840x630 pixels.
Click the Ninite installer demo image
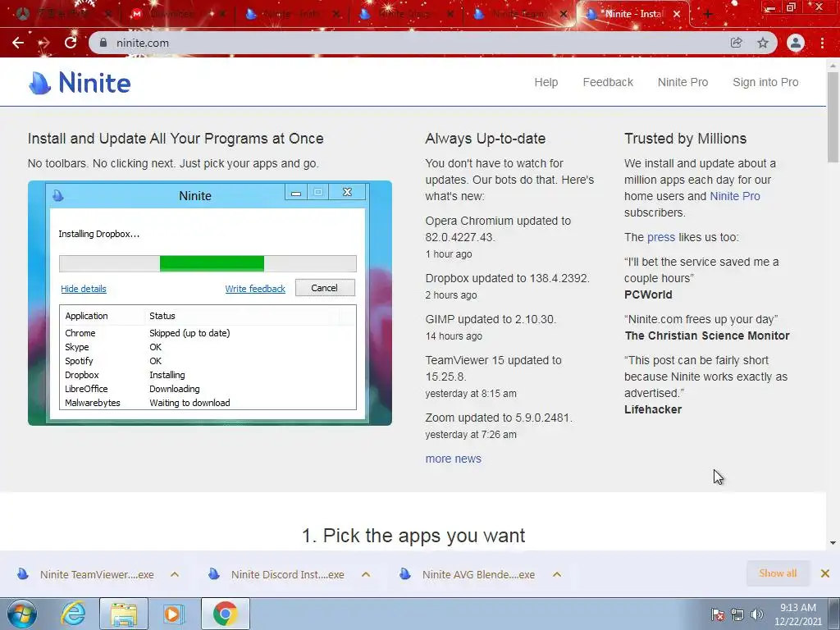pos(210,304)
